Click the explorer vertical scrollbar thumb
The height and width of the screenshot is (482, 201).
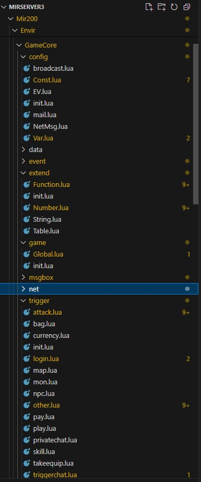(196, 124)
